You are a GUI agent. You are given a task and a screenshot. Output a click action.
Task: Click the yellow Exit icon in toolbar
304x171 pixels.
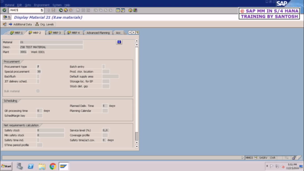click(66, 10)
